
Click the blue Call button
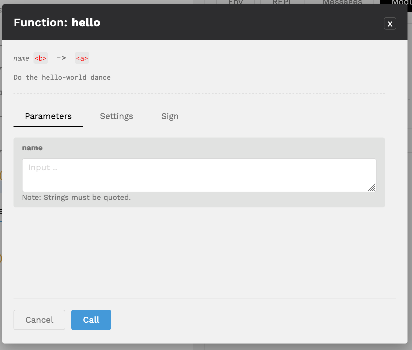pyautogui.click(x=91, y=320)
